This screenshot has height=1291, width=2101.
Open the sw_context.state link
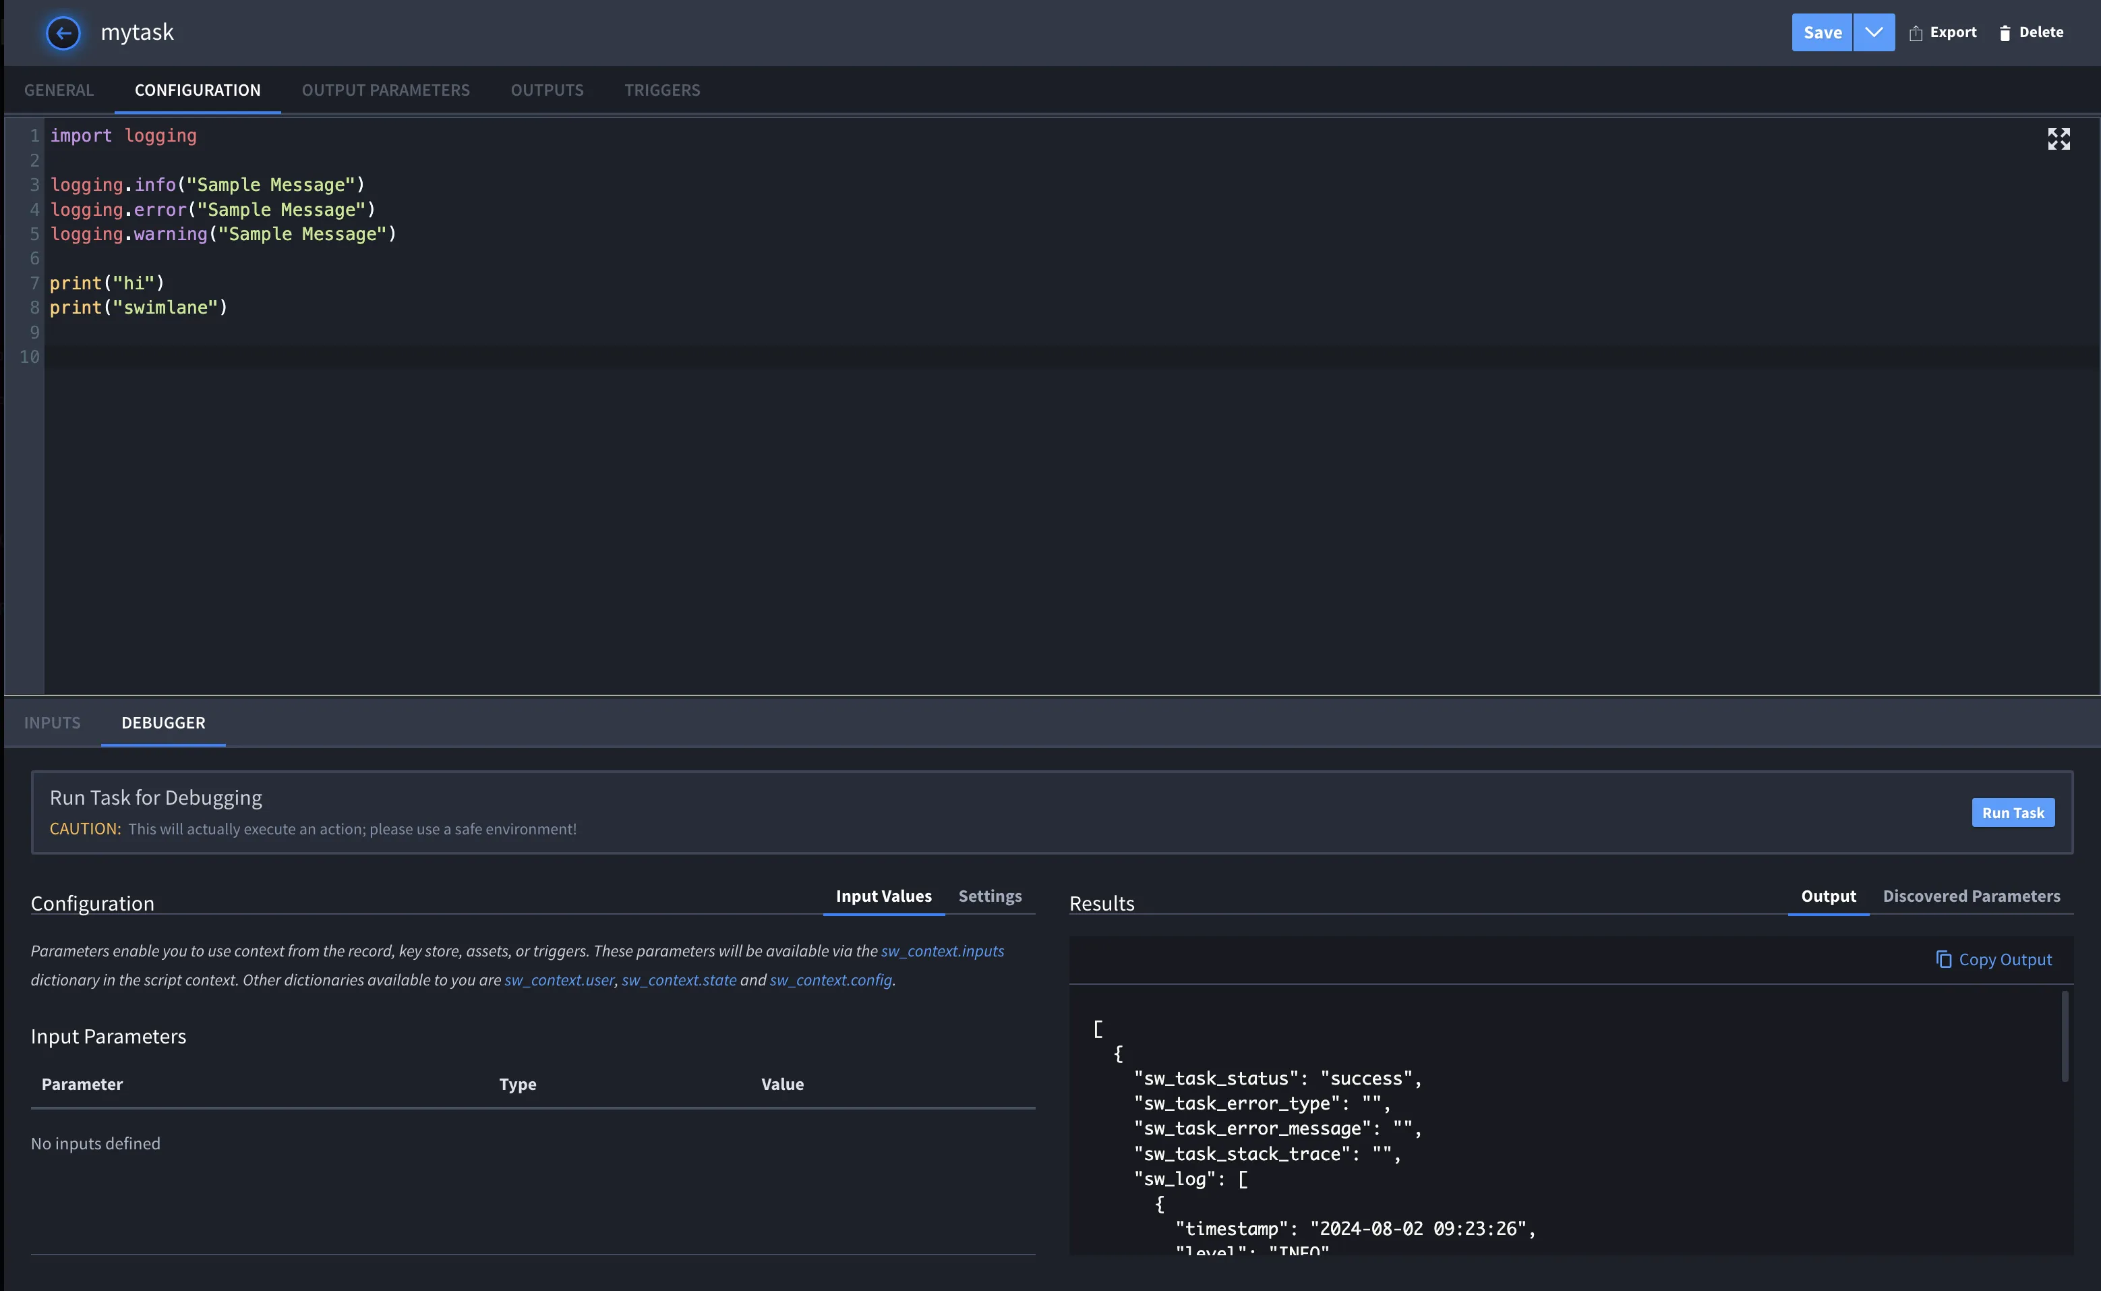[678, 980]
